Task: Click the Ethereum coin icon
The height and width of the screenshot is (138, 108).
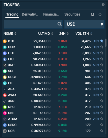Action: pos(5,53)
